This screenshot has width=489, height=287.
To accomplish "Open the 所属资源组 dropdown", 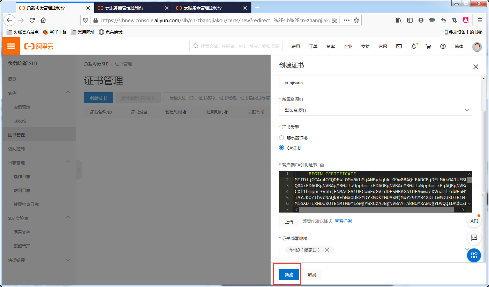I will pyautogui.click(x=375, y=110).
